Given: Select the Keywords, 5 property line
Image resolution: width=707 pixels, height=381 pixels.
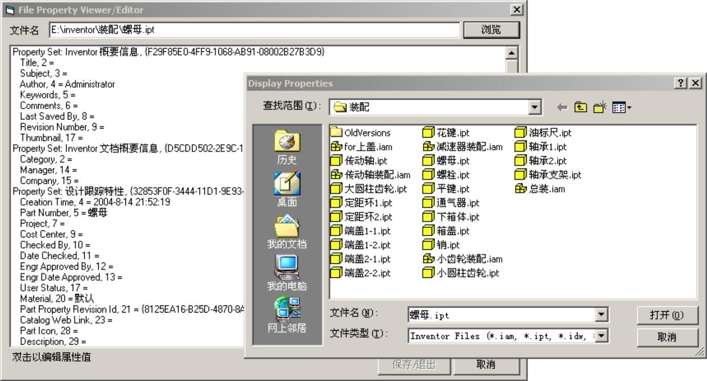Looking at the screenshot, I should coord(47,95).
